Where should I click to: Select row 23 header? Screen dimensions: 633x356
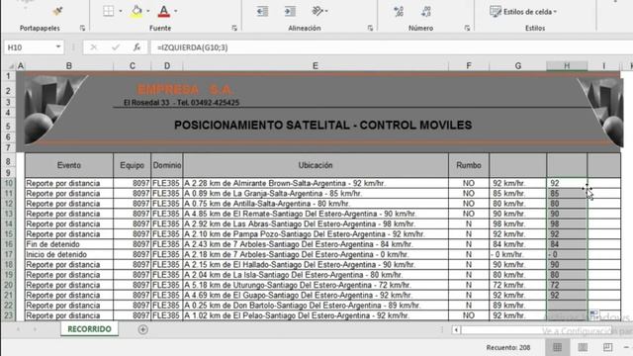click(9, 315)
